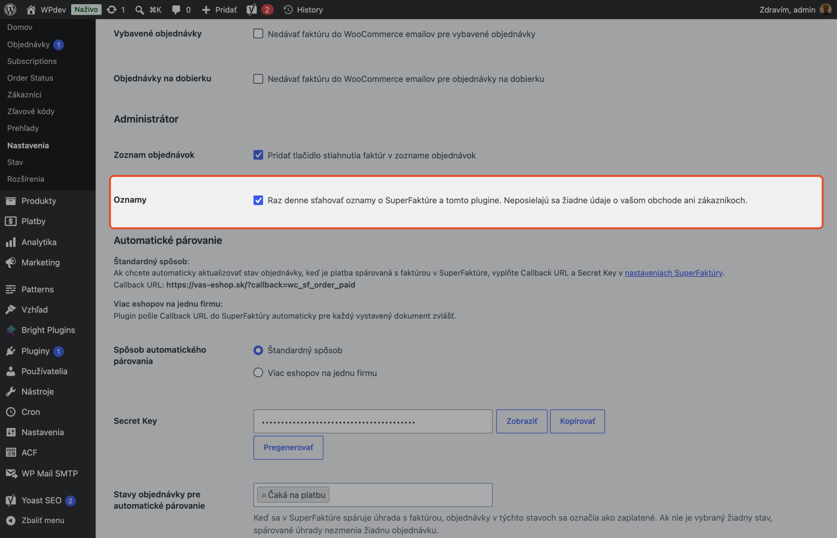Open the search magnifier icon
Image resolution: width=837 pixels, height=538 pixels.
click(139, 9)
